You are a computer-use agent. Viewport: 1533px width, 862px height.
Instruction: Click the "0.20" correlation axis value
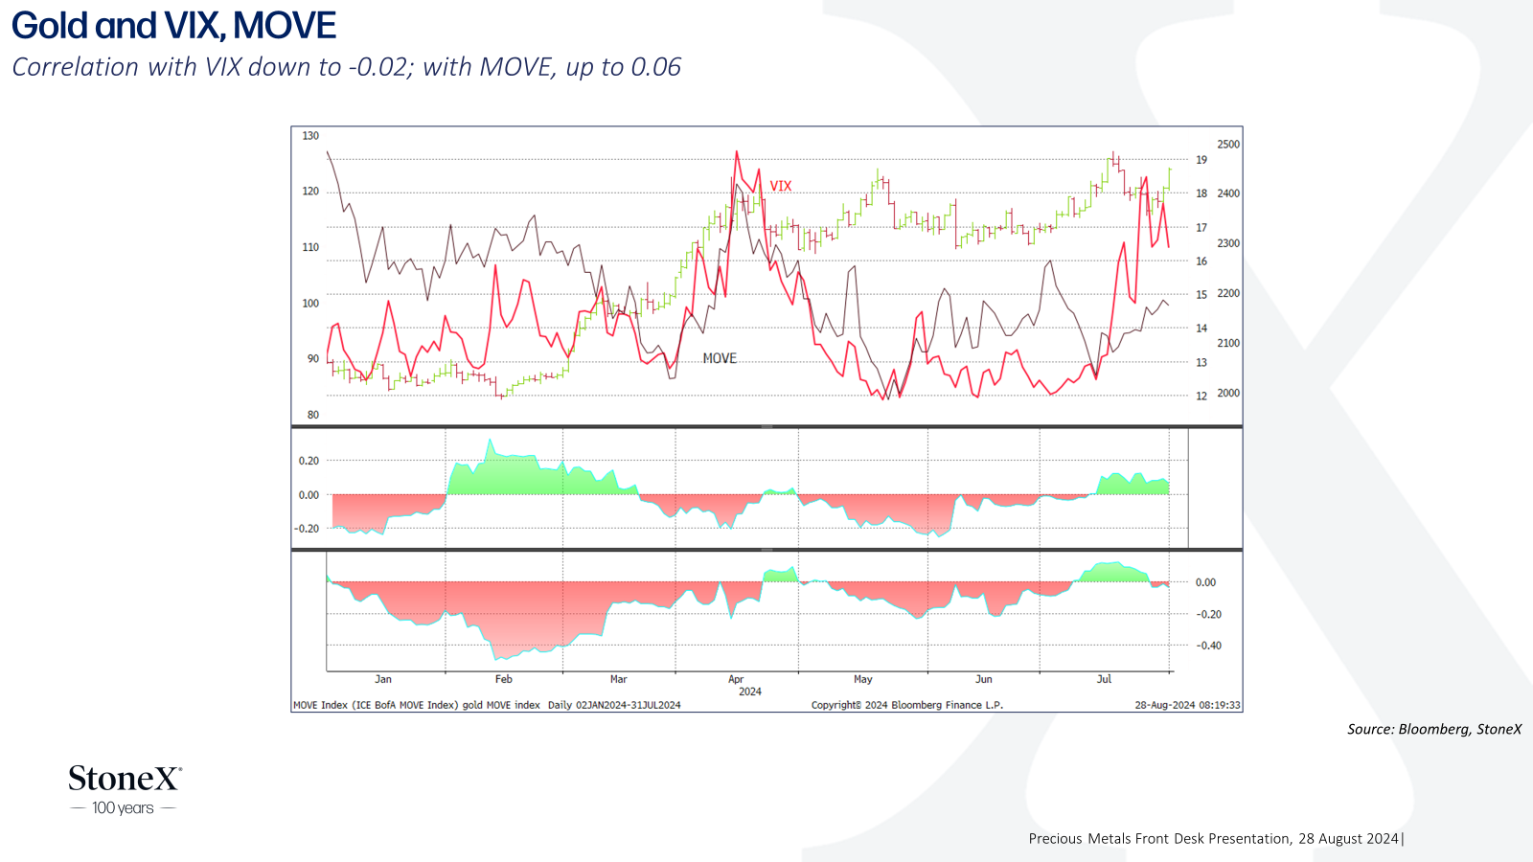(x=309, y=461)
